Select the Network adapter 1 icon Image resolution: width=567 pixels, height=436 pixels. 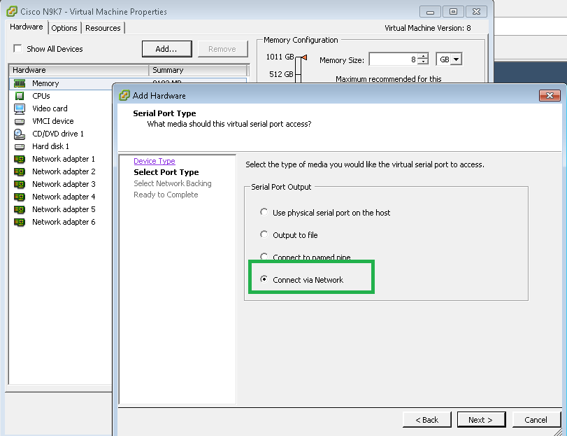point(20,159)
